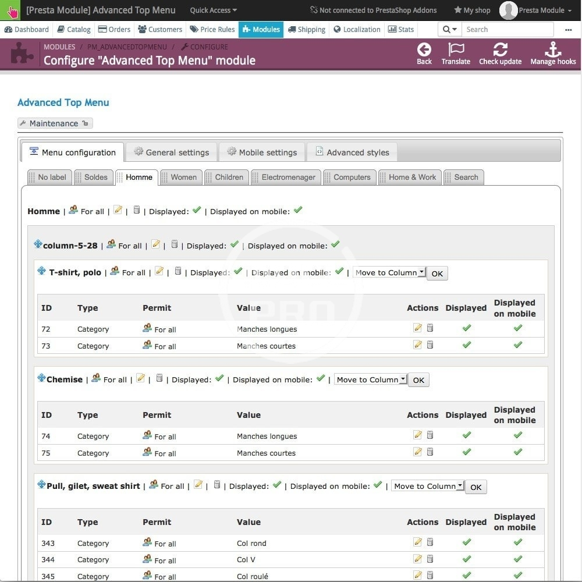Toggle Displayed checkmark for row ID 343

click(x=466, y=542)
